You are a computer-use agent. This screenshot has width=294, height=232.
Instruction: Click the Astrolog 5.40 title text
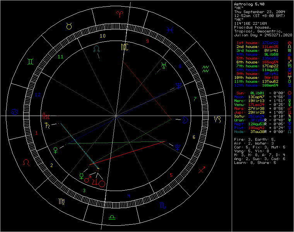[249, 4]
